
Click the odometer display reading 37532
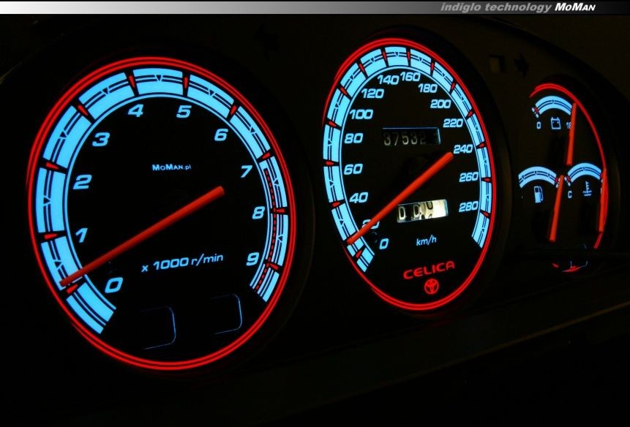(410, 137)
